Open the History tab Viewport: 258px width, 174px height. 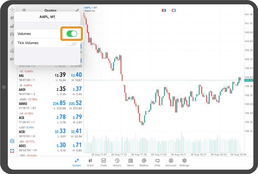pyautogui.click(x=117, y=162)
